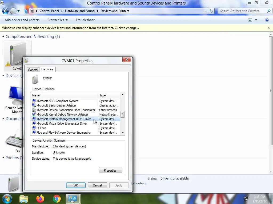Image resolution: width=273 pixels, height=204 pixels.
Task: Click the Type column header
Action: 109,95
